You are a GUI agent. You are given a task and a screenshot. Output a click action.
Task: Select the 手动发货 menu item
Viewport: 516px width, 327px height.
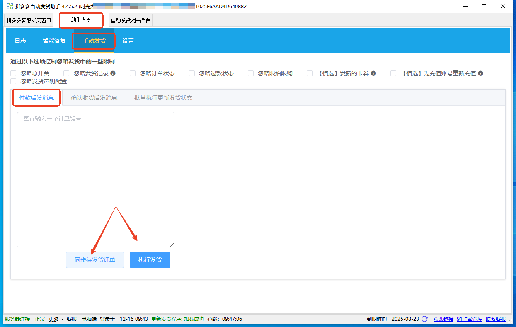coord(94,41)
